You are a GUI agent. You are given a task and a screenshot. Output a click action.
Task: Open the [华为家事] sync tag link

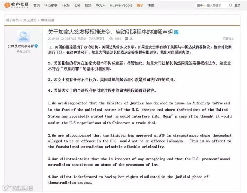[96, 39]
